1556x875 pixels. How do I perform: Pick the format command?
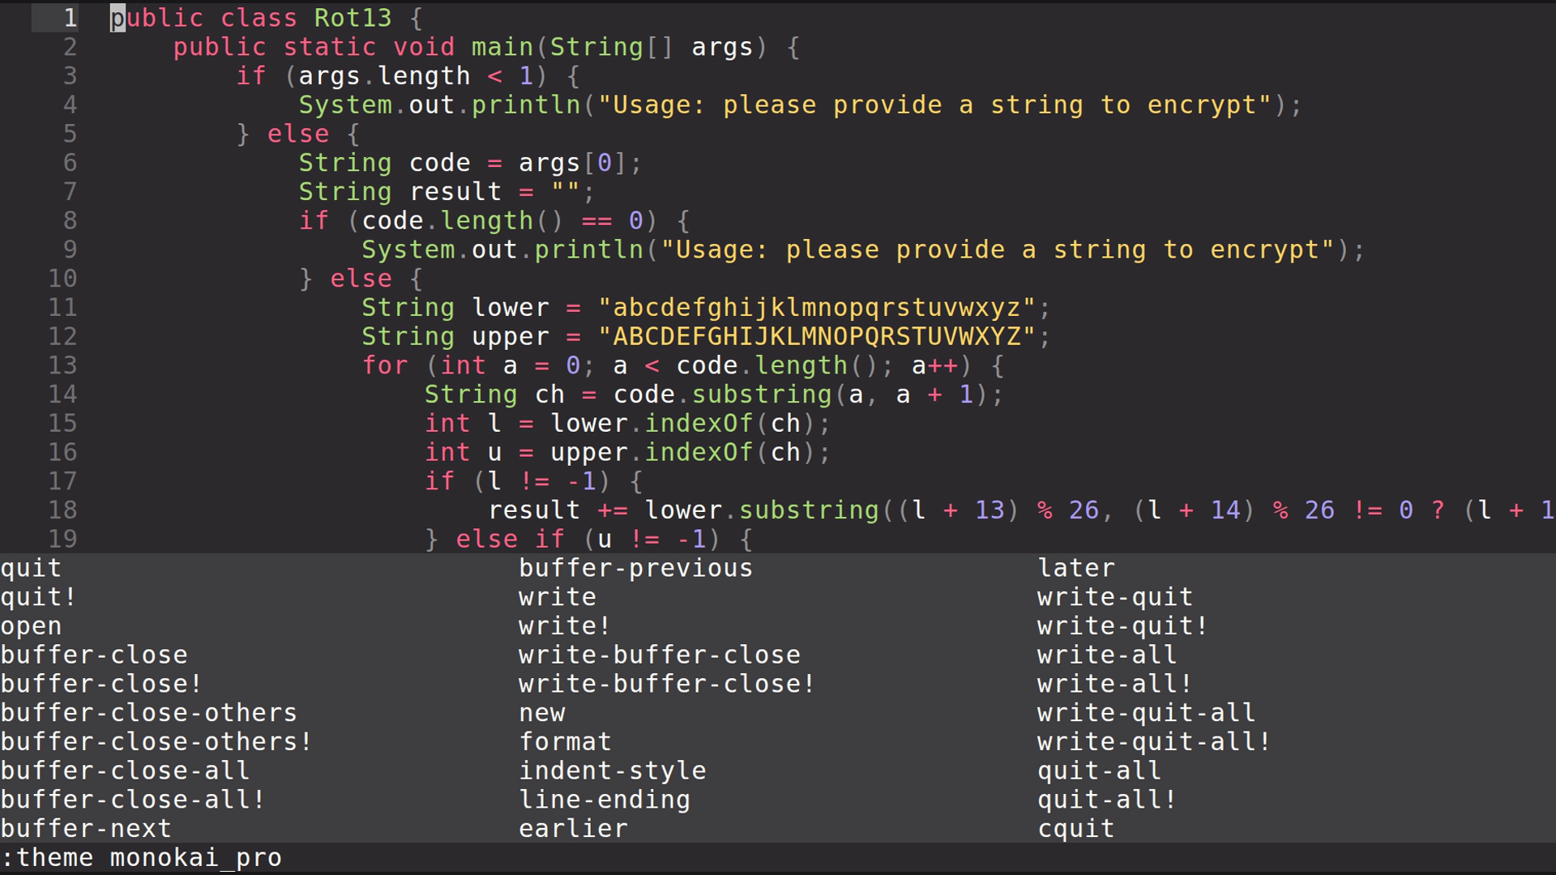coord(565,741)
